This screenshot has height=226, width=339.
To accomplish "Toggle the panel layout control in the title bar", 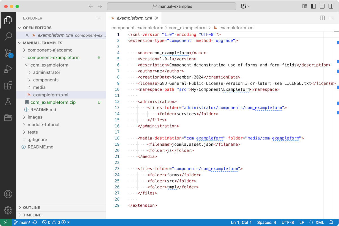I will pyautogui.click(x=322, y=6).
